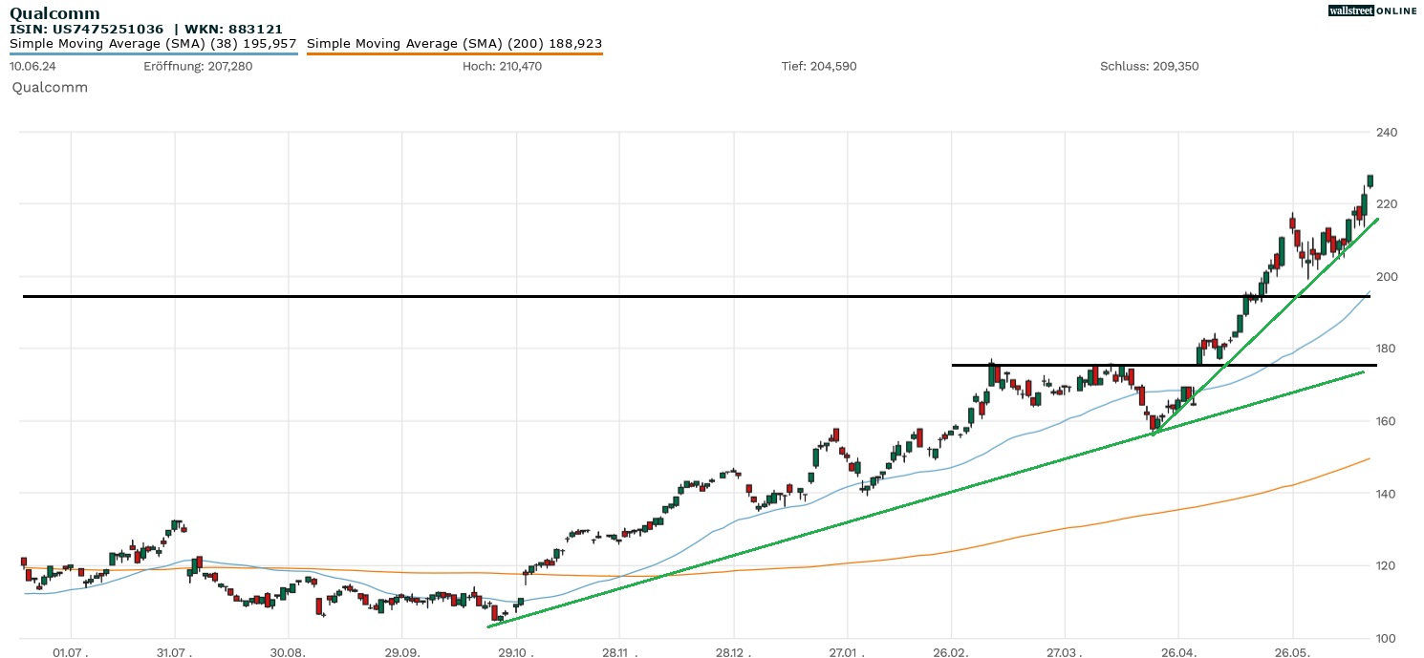Click the blue underline beneath SMA (38)

click(x=153, y=53)
